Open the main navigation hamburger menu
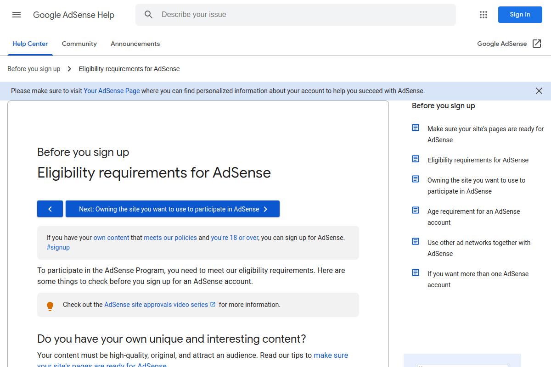 tap(17, 15)
